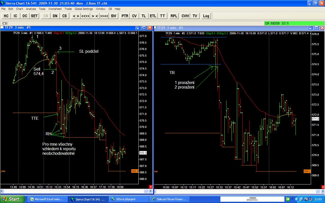325x203 pixels.
Task: Click the 'TR' label on 1 min chart
Action: coord(172,73)
